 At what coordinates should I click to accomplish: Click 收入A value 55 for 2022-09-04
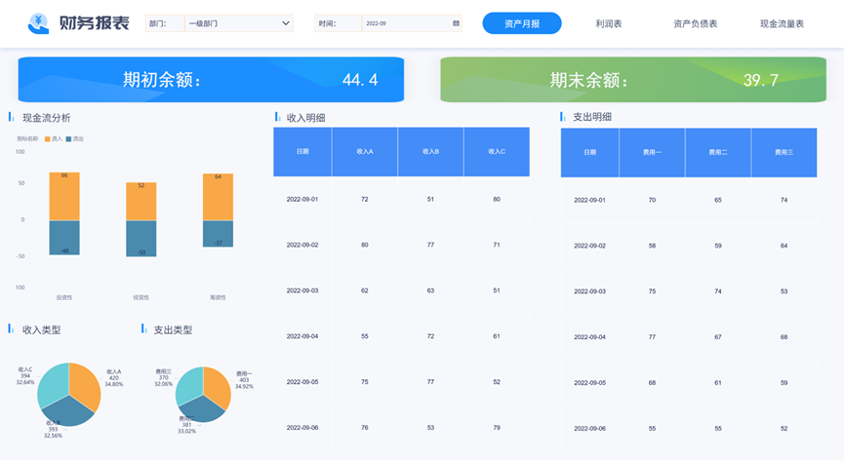click(365, 336)
